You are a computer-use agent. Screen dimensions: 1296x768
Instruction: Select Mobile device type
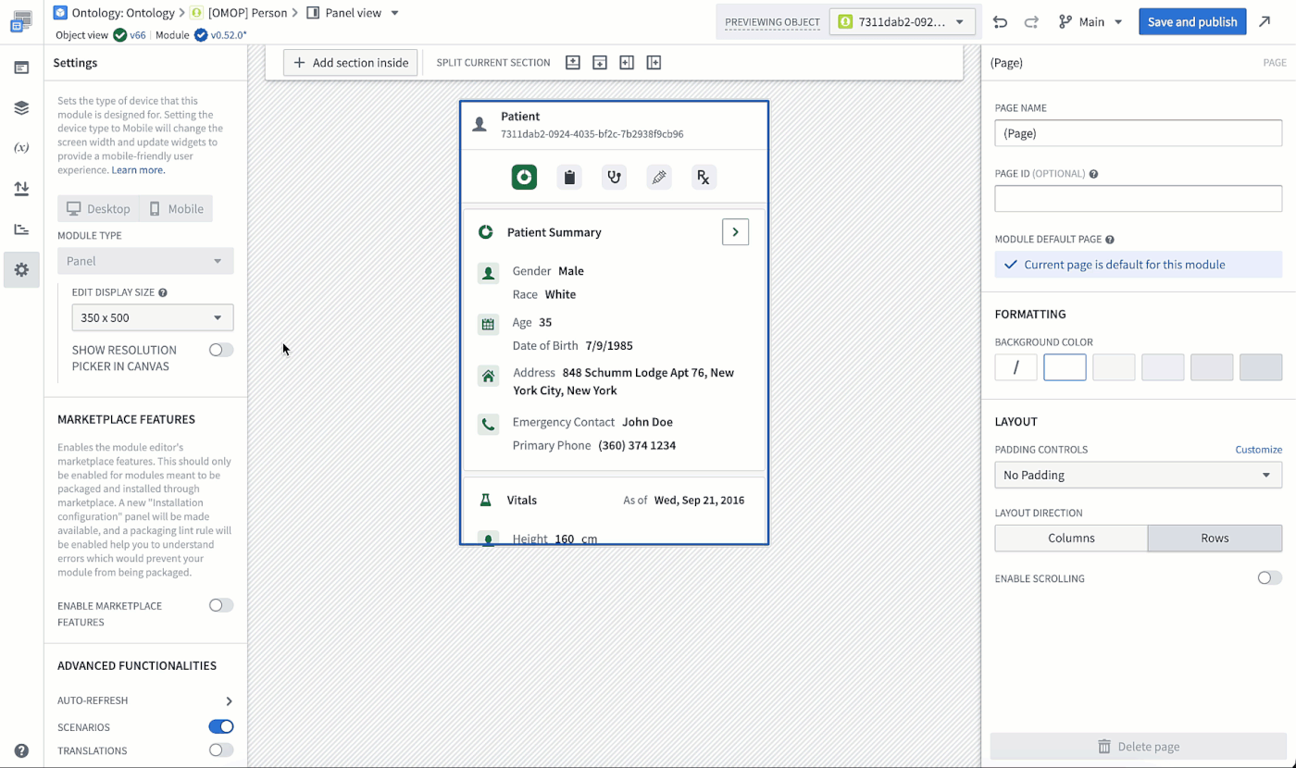176,209
